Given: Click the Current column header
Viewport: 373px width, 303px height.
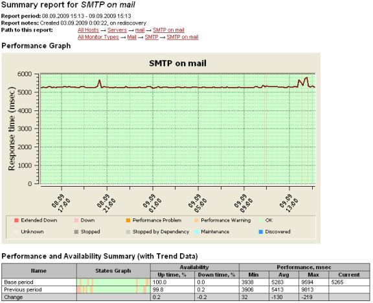Looking at the screenshot, I should coord(349,275).
